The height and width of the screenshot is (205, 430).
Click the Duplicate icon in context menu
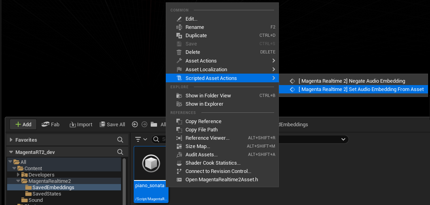coord(179,35)
